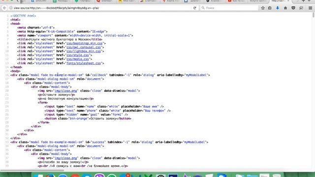Click the horizontal scrollbar thumb
This screenshot has height=177, width=315.
pos(32,171)
